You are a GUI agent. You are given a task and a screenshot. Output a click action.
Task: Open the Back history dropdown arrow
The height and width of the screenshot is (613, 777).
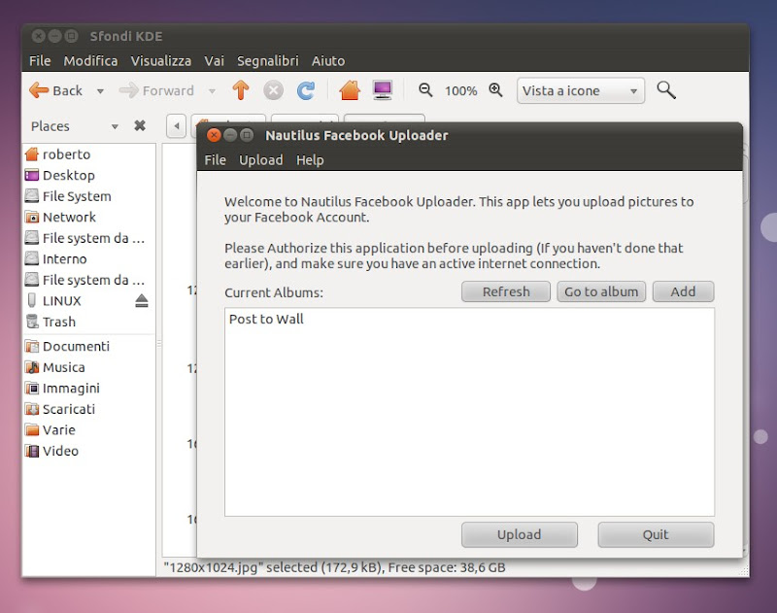click(x=100, y=91)
